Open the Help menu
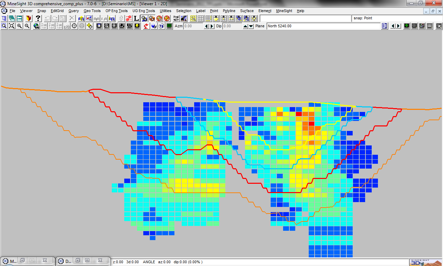The height and width of the screenshot is (266, 443). (x=301, y=11)
